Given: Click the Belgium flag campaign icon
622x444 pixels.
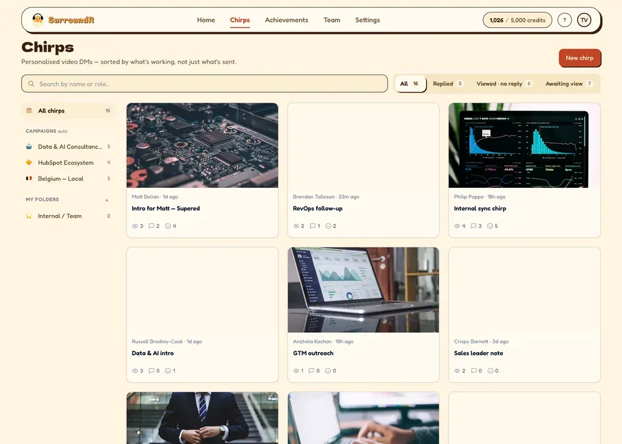Looking at the screenshot, I should coord(29,178).
